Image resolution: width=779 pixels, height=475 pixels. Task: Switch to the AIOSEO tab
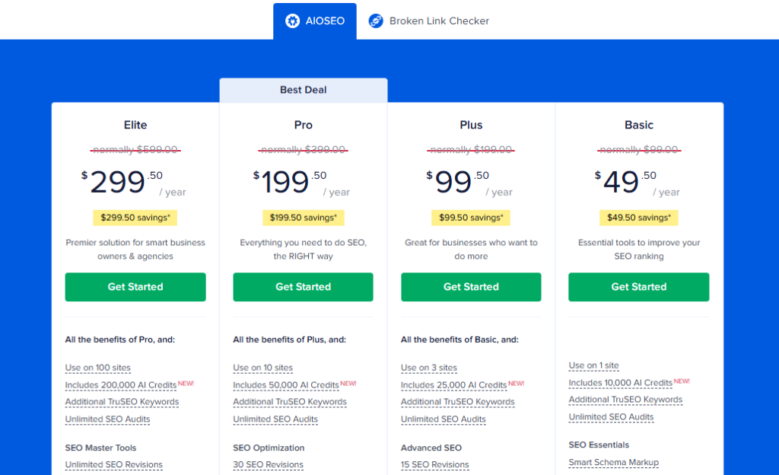click(x=314, y=21)
